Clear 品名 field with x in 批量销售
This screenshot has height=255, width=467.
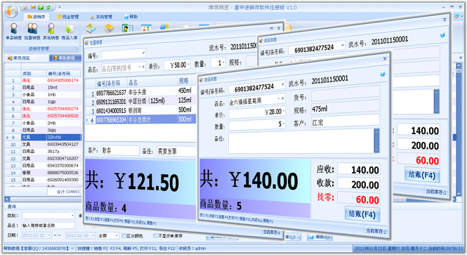(x=143, y=67)
